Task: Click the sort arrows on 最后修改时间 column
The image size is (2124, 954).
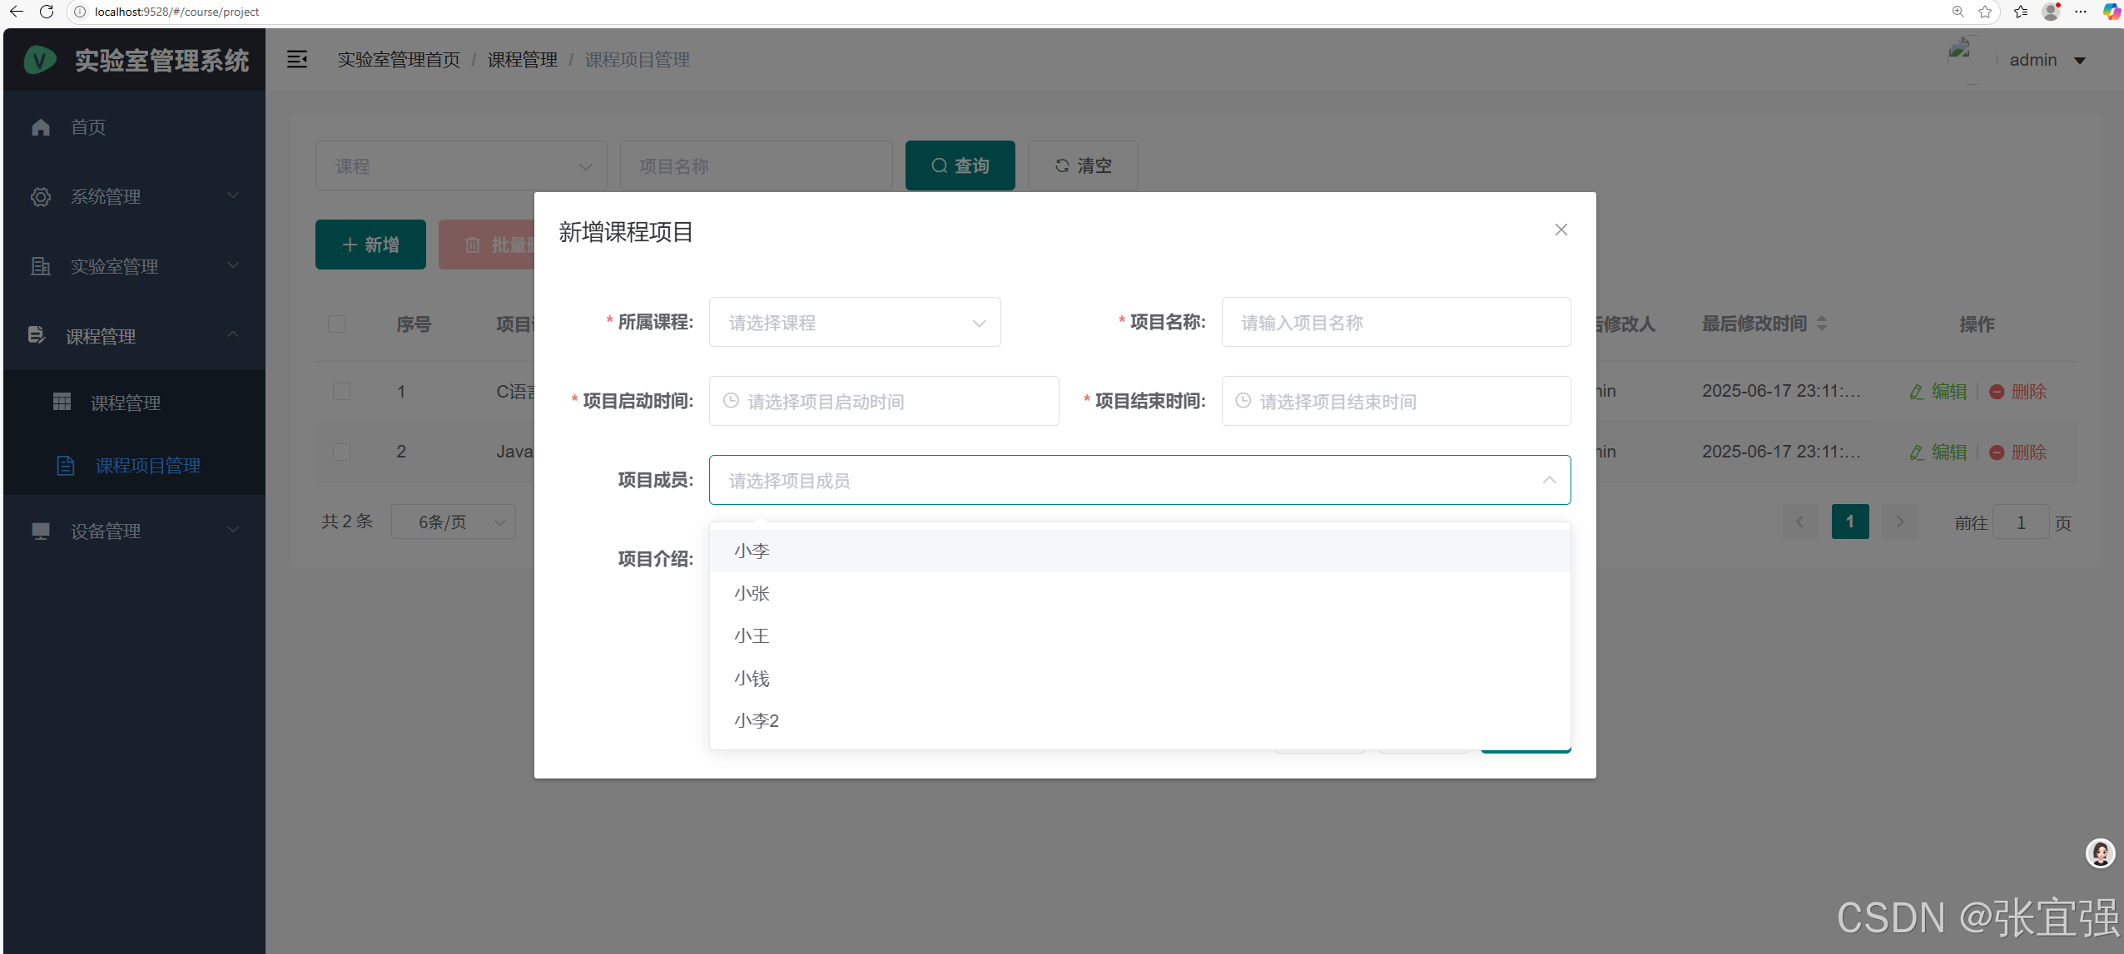Action: click(1822, 324)
